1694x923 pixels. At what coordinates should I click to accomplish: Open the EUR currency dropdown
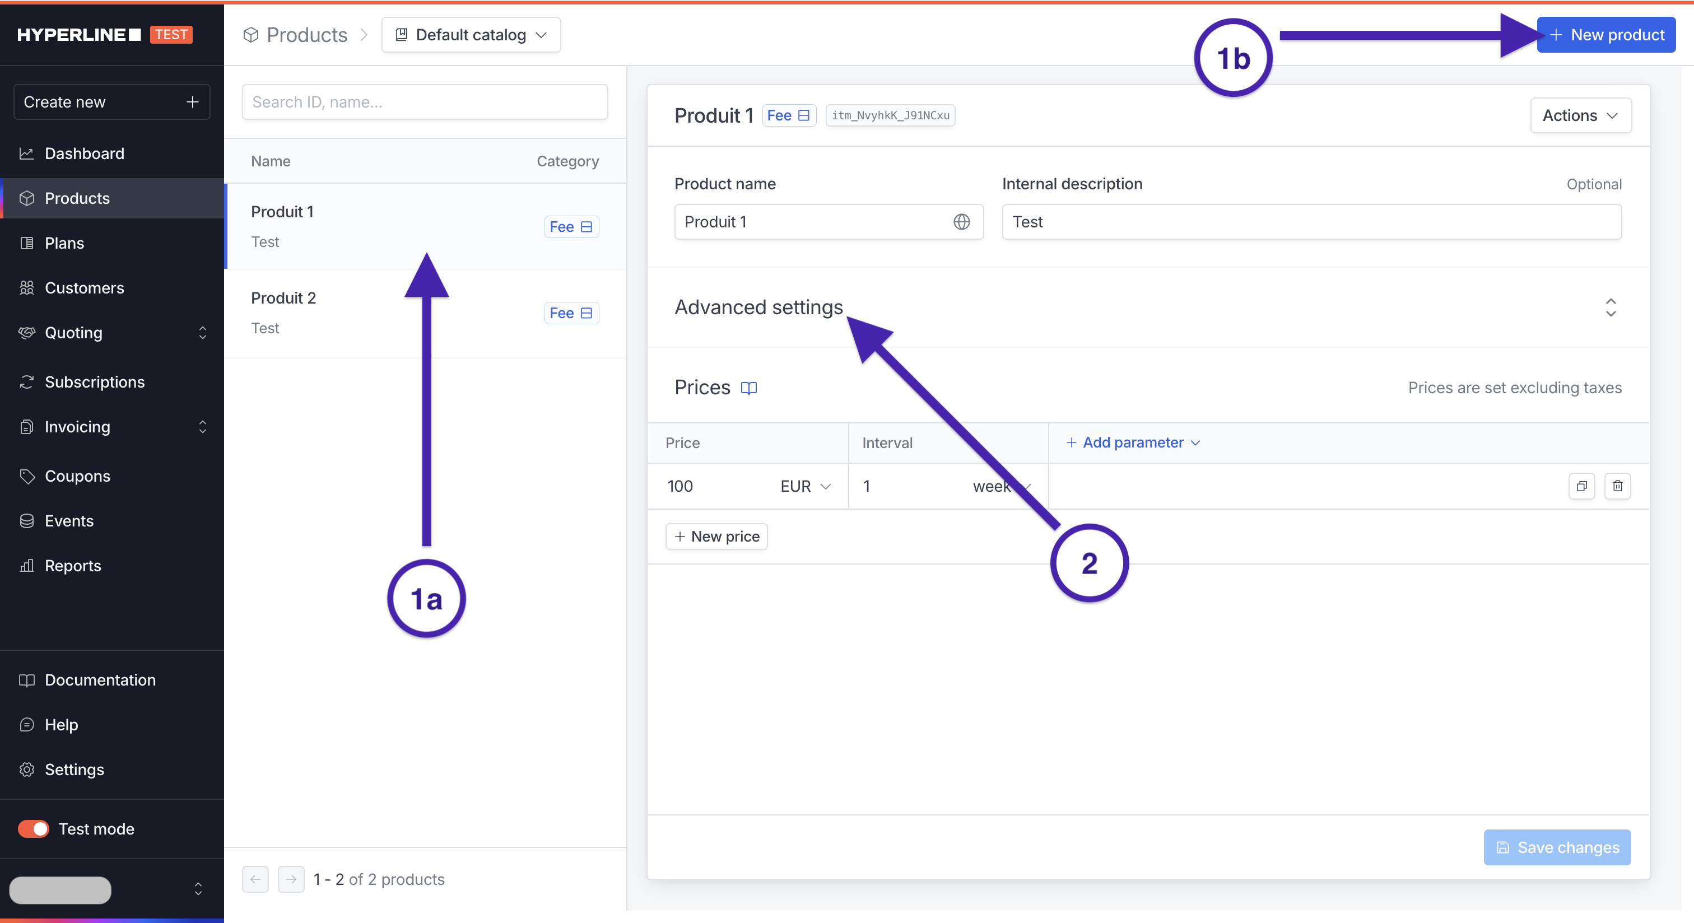806,487
